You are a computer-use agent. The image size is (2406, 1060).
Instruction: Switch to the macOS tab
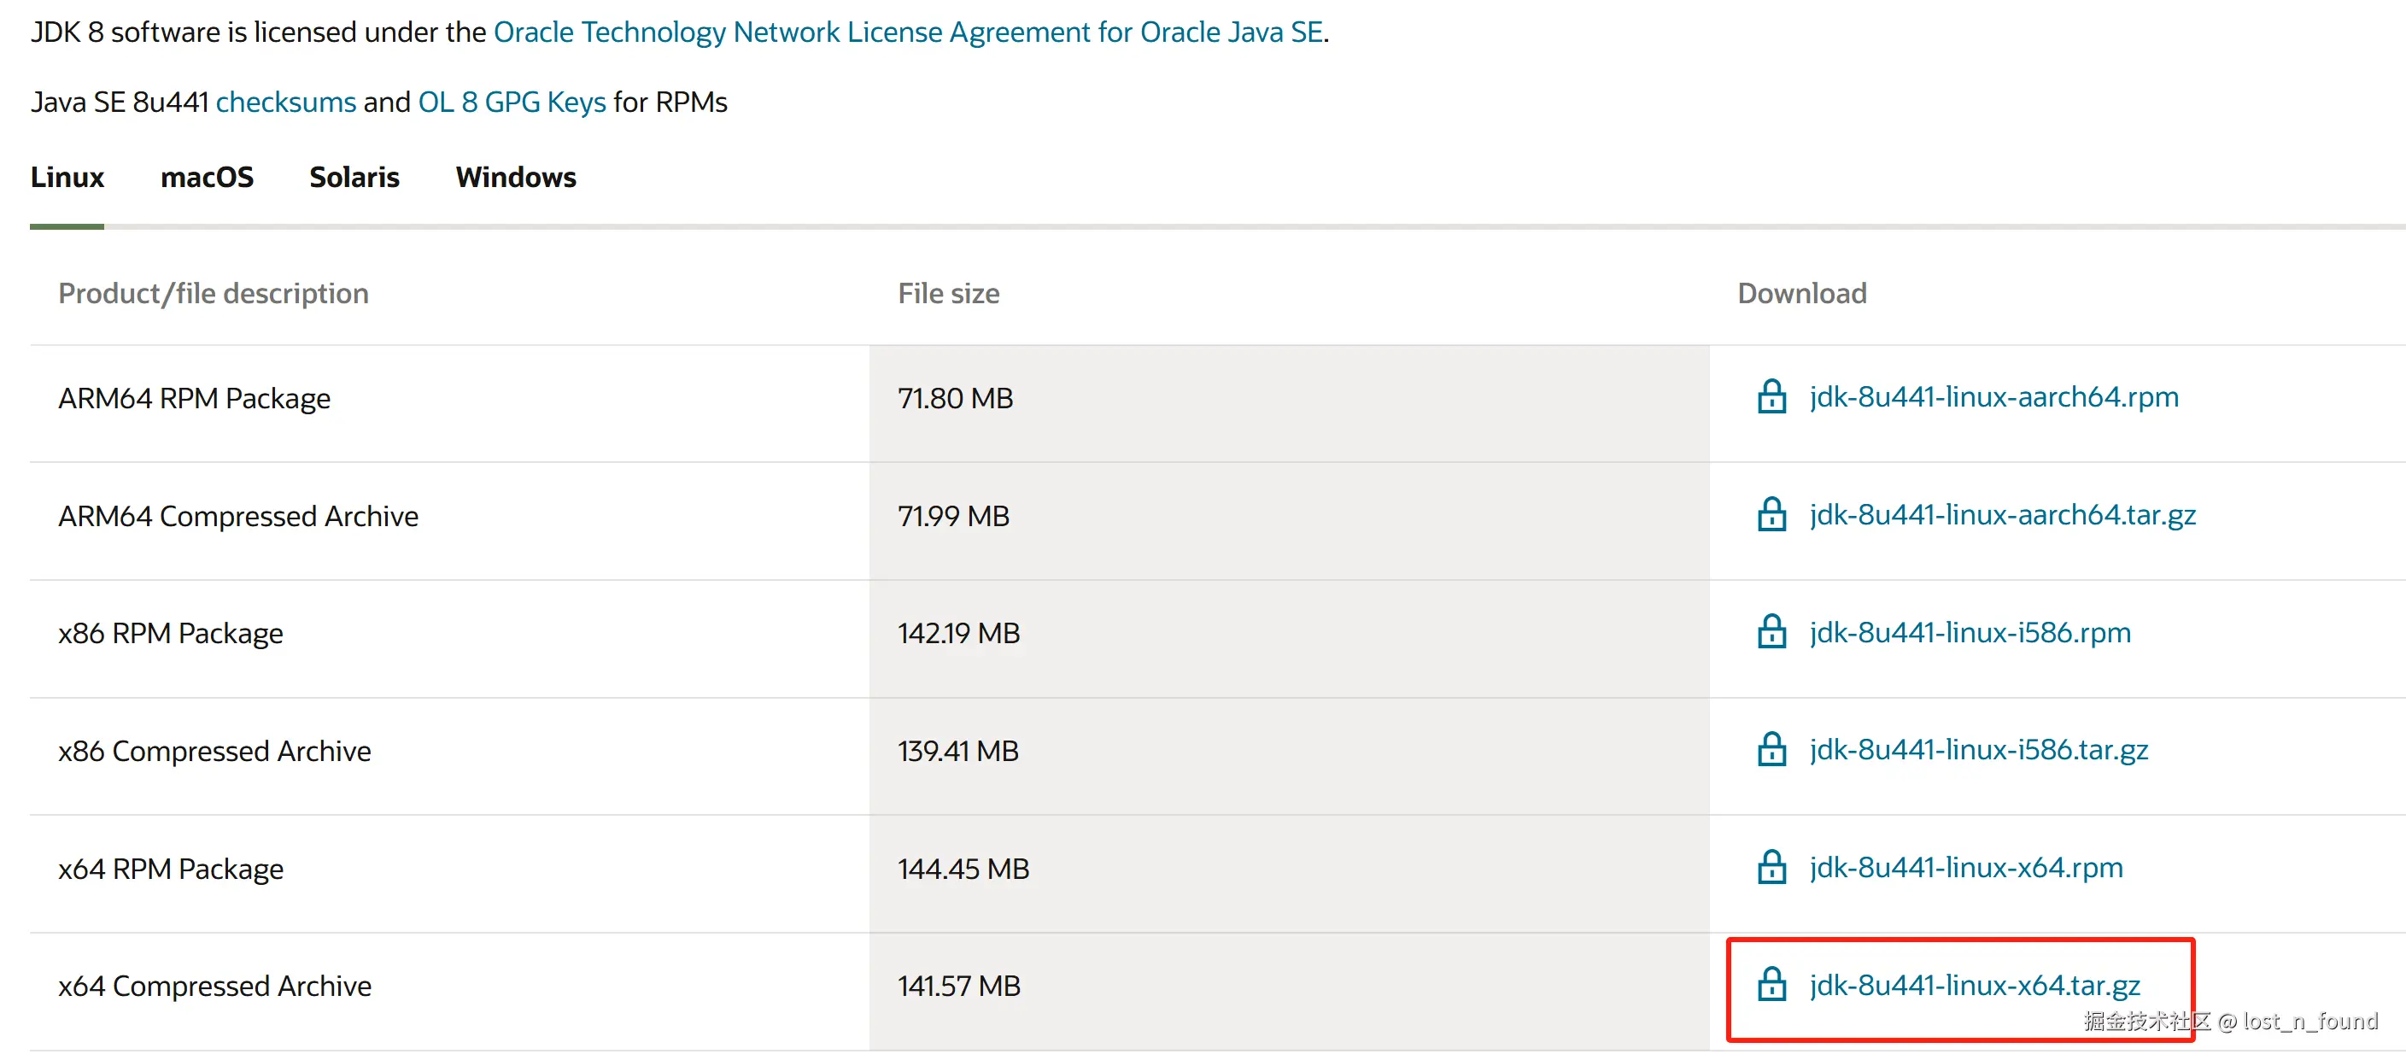pyautogui.click(x=207, y=178)
